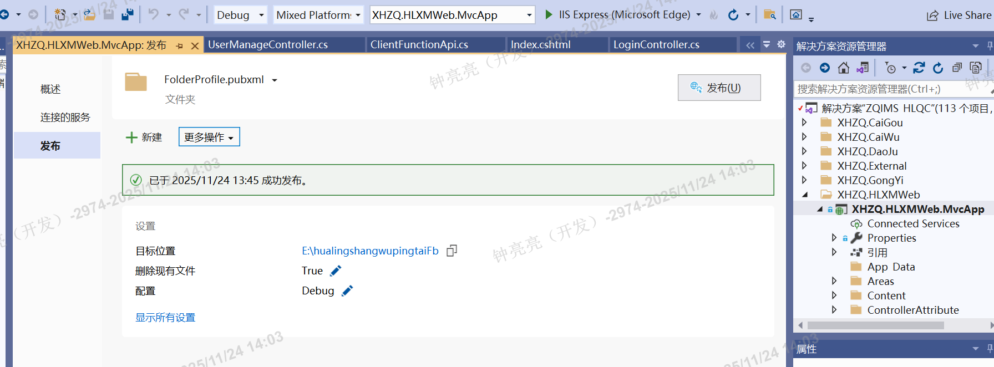Open tab window settings gear icon
The height and width of the screenshot is (367, 994).
(781, 44)
